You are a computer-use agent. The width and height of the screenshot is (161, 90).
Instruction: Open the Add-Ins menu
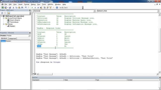[50, 4]
